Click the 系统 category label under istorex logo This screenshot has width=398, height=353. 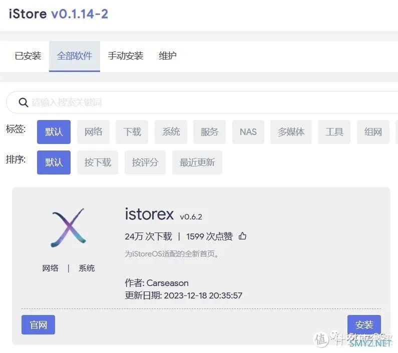pyautogui.click(x=87, y=268)
